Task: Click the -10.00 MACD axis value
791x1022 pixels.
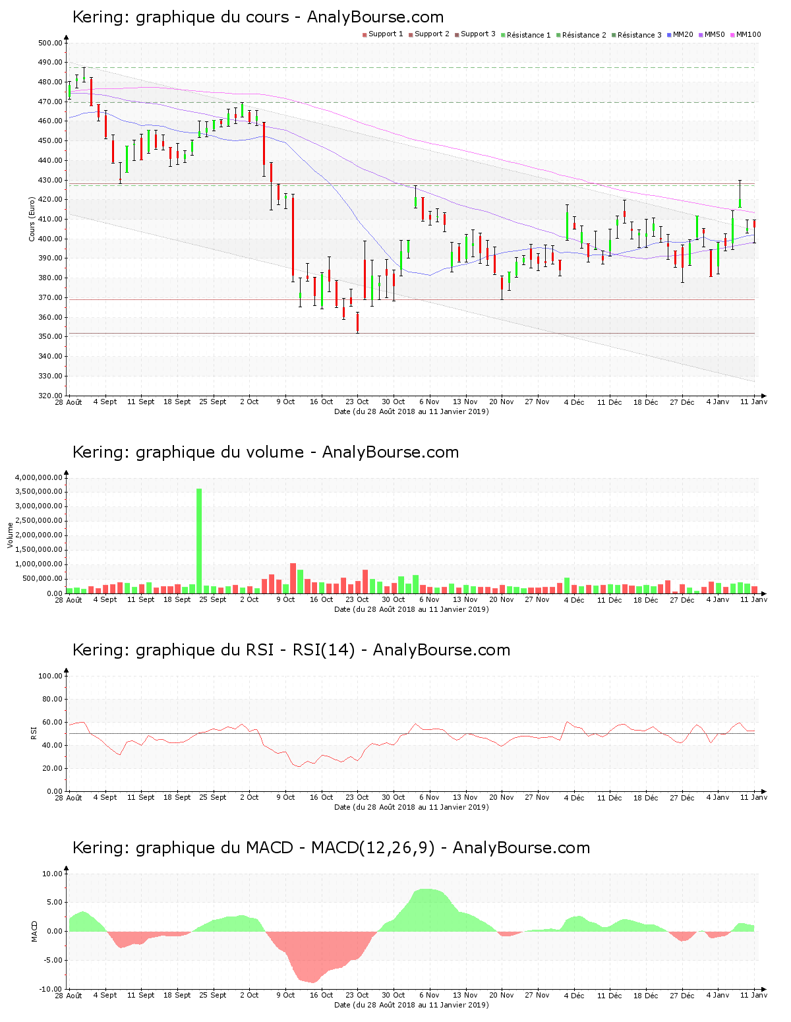Action: (x=51, y=989)
